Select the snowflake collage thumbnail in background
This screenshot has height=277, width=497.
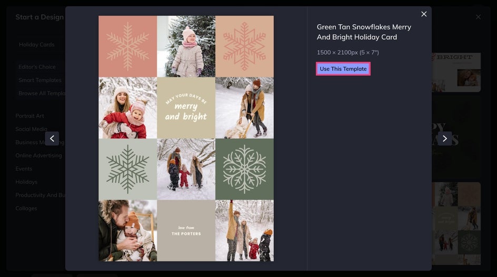[x=456, y=223]
